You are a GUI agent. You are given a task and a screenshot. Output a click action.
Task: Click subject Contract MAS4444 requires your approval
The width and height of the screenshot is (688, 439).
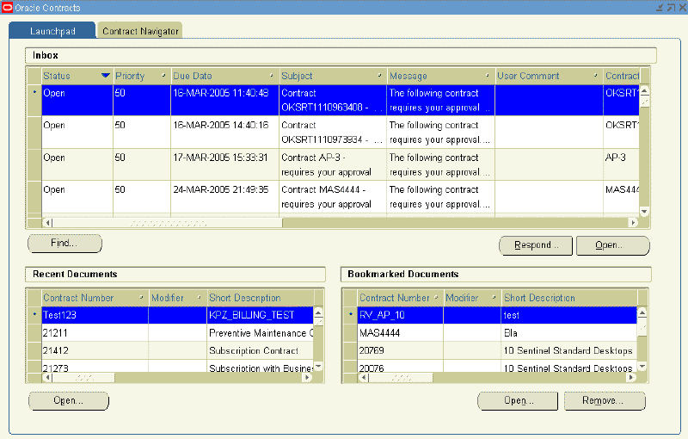[333, 196]
